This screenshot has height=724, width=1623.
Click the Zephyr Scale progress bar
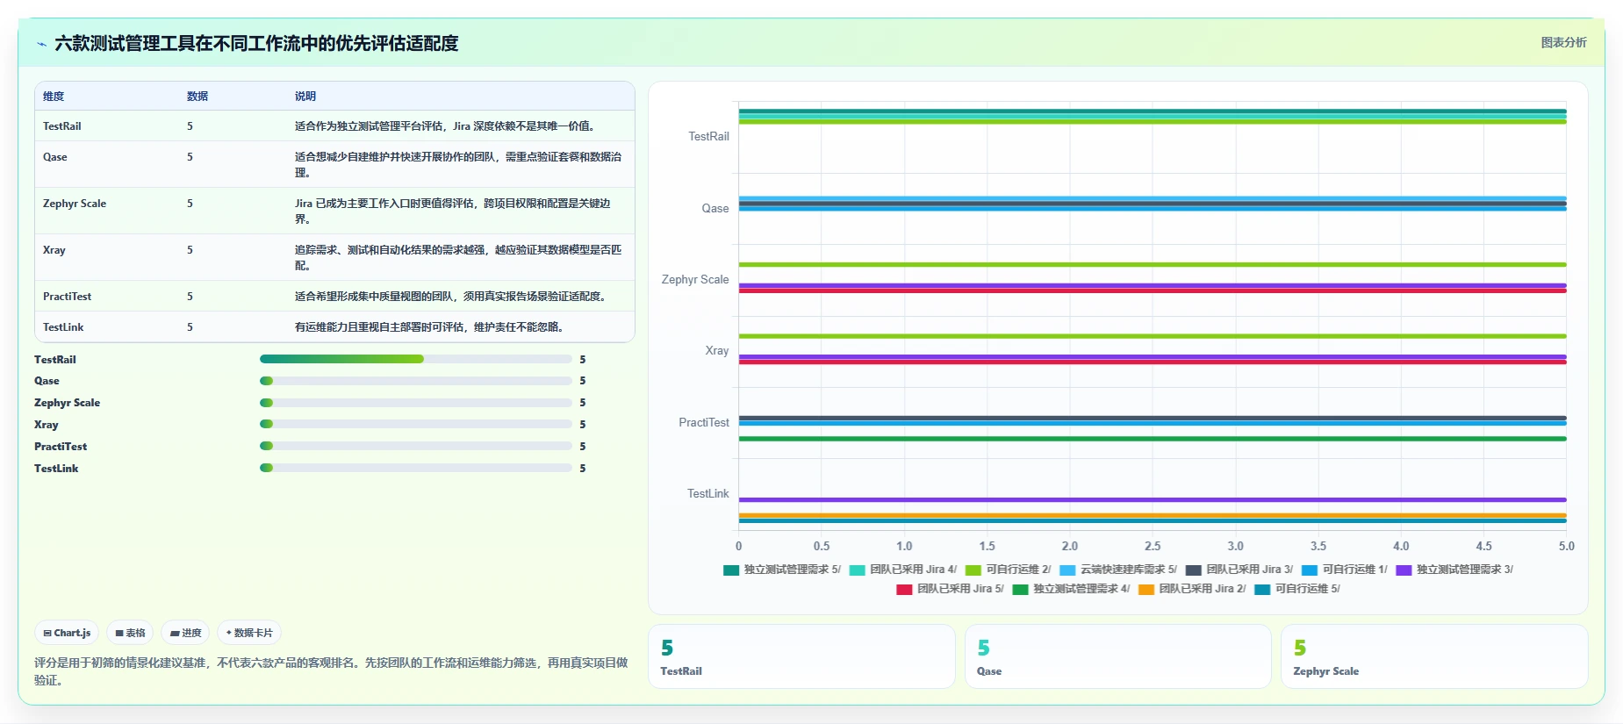[416, 403]
